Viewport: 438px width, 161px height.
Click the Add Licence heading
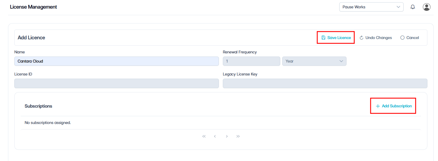click(x=31, y=38)
